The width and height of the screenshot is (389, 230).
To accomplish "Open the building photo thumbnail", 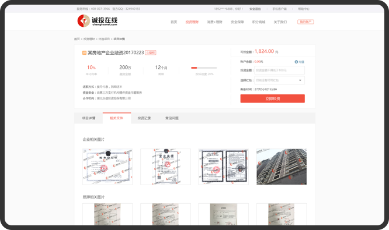I will pyautogui.click(x=282, y=167).
